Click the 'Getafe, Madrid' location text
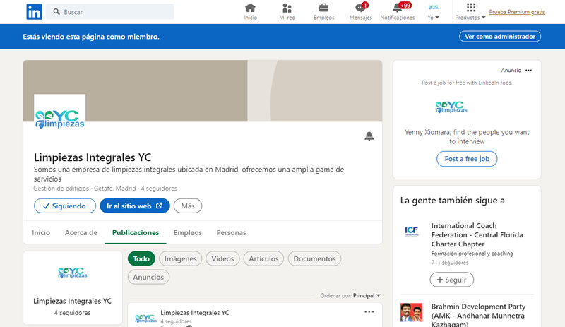Viewport: 565px width, 327px height. 115,189
